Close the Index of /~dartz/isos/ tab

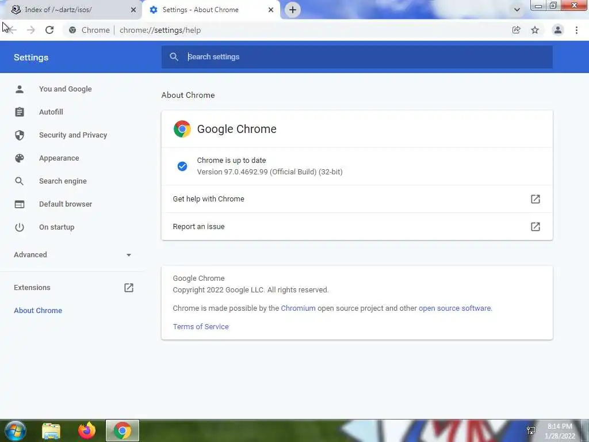pyautogui.click(x=133, y=10)
